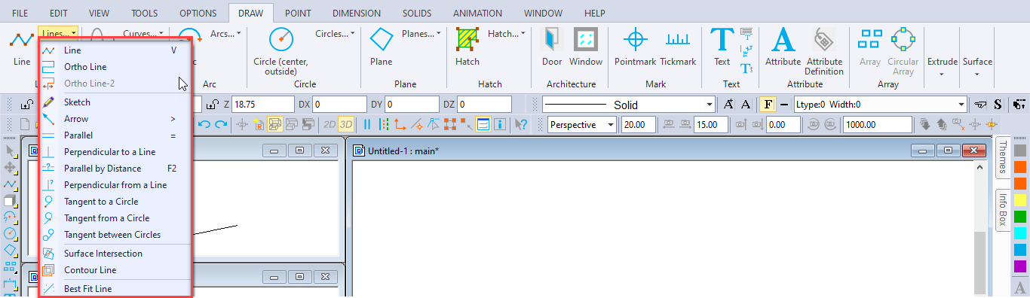Toggle the lock icon beside Z field
The width and height of the screenshot is (1030, 298).
click(x=213, y=105)
